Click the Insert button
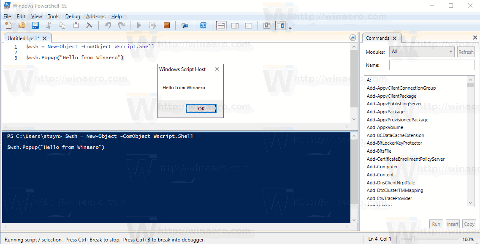 453,224
